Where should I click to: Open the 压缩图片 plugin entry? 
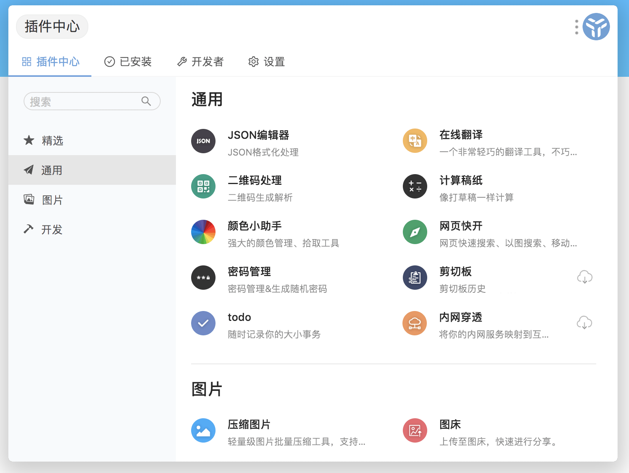pyautogui.click(x=249, y=424)
